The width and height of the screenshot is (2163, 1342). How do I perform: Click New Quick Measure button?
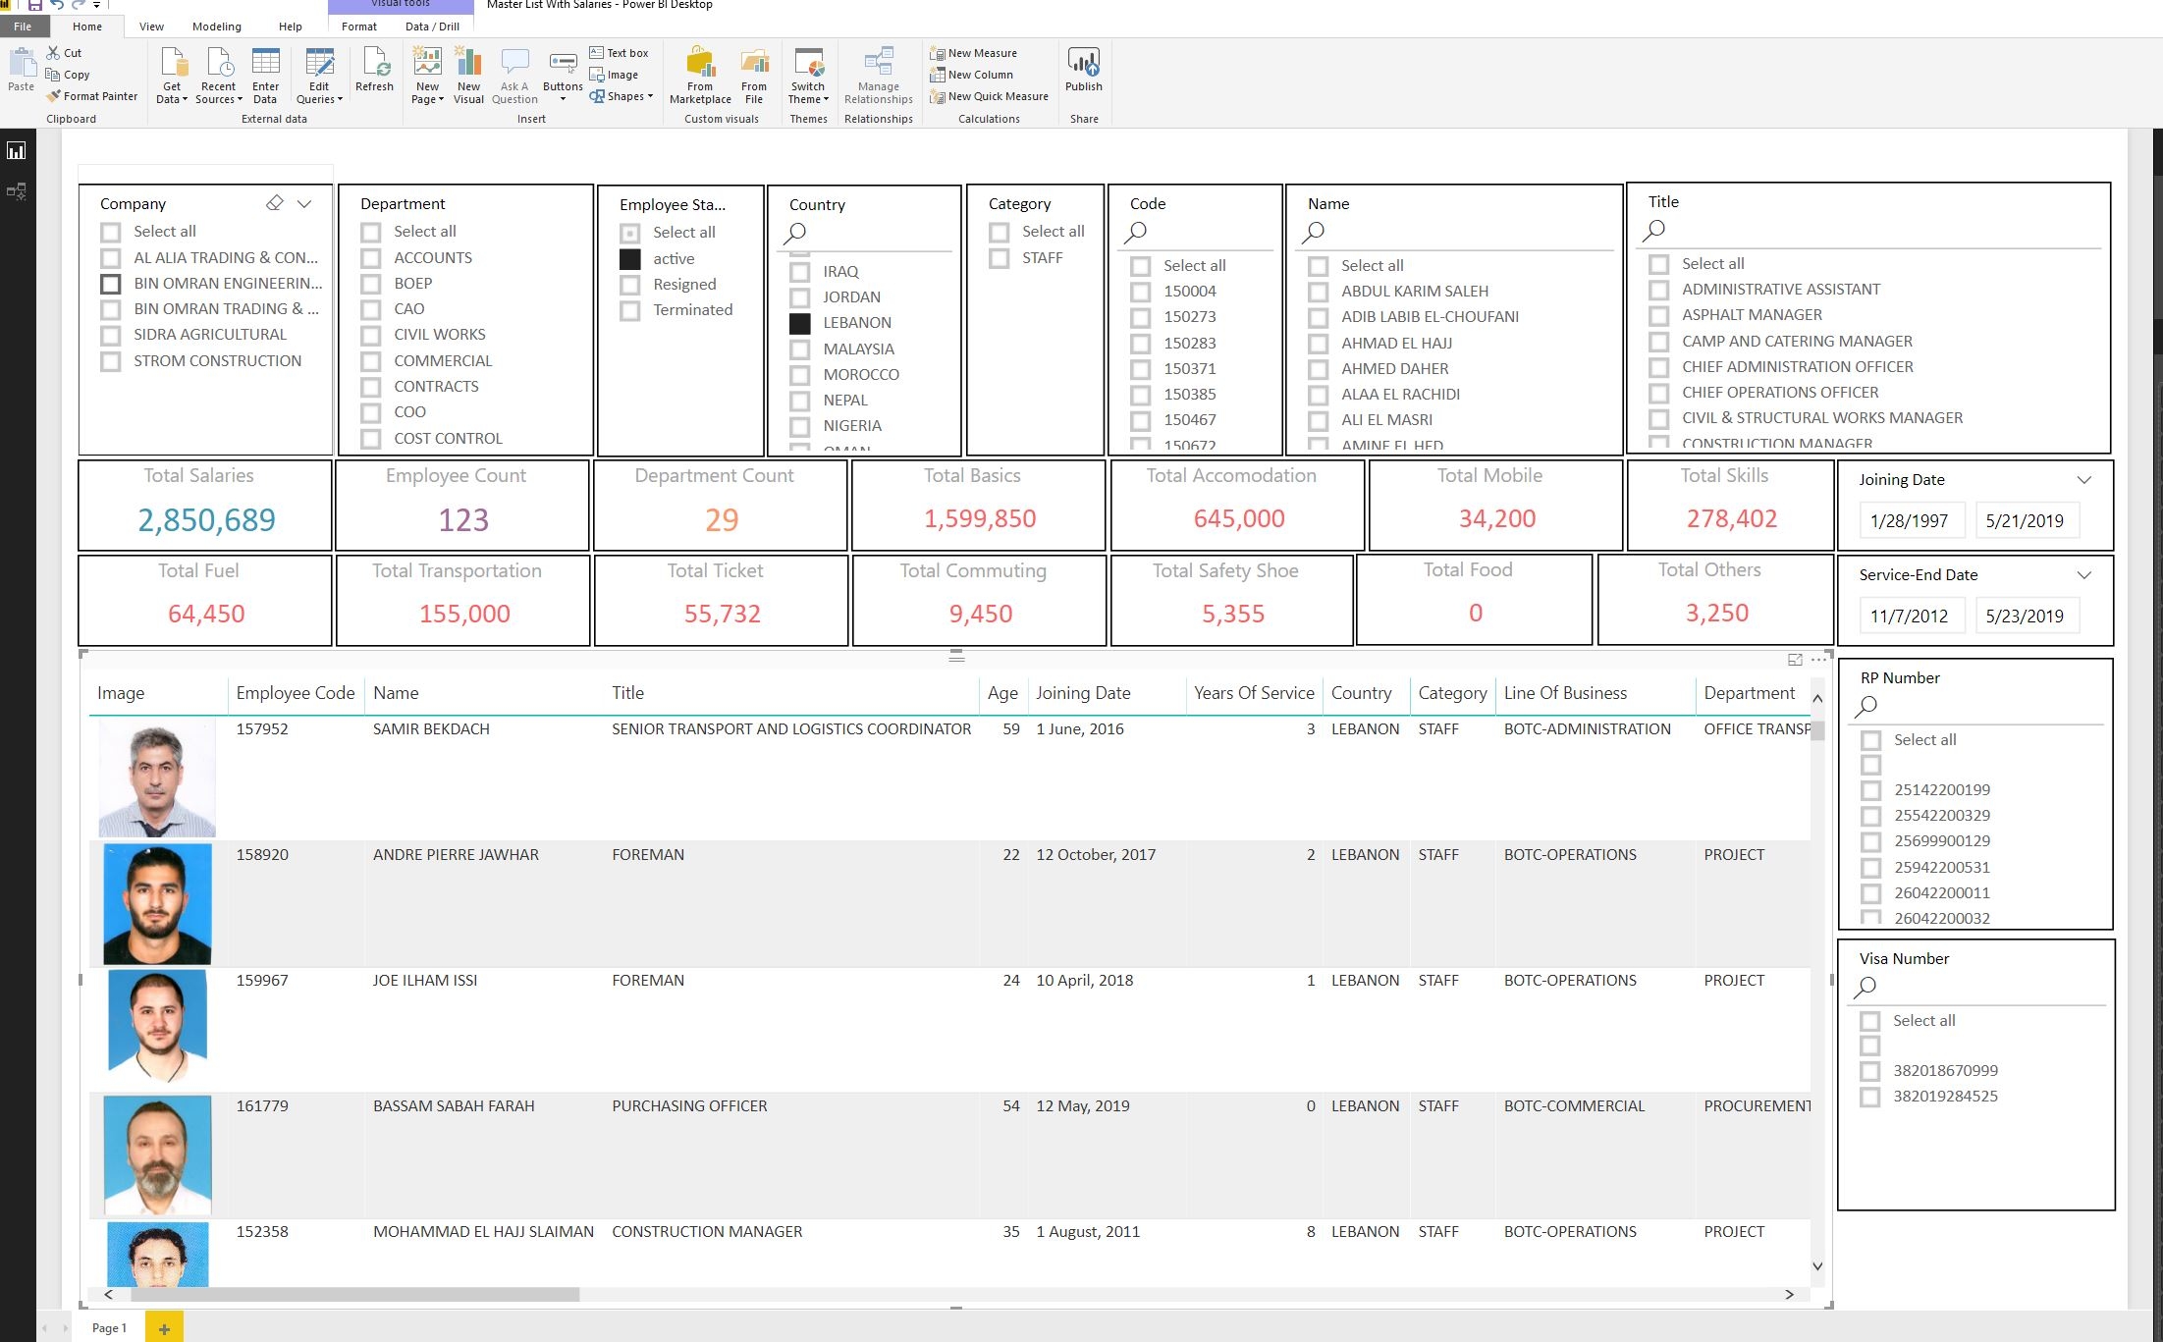[x=989, y=96]
